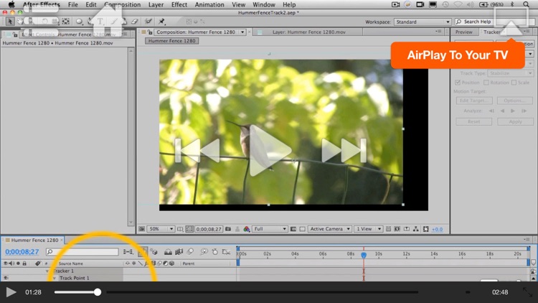This screenshot has width=538, height=303.
Task: Switch to the Preview panel tab
Action: click(x=464, y=32)
